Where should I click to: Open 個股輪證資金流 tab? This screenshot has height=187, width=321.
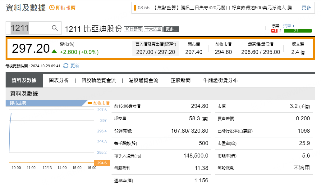[99, 80]
